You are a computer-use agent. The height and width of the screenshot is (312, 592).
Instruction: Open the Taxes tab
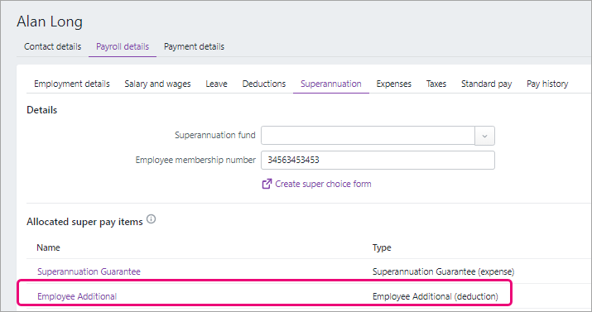pos(436,84)
